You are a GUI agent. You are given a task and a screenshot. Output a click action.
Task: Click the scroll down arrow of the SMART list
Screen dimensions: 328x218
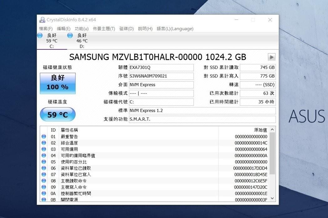pyautogui.click(x=272, y=198)
